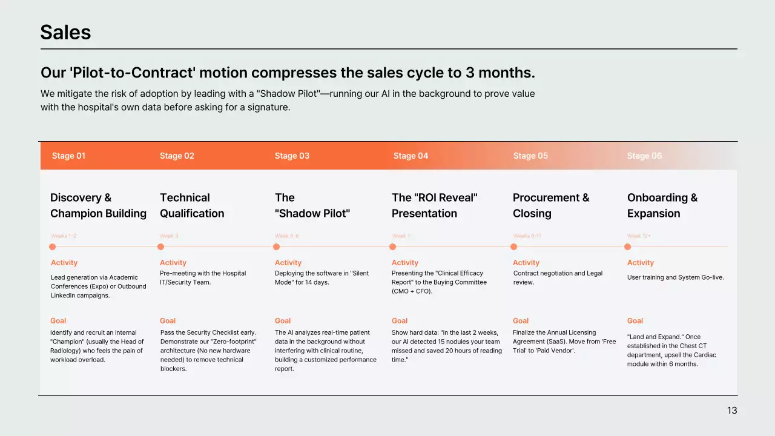Click the Stage 03 header label
The width and height of the screenshot is (775, 436).
292,156
